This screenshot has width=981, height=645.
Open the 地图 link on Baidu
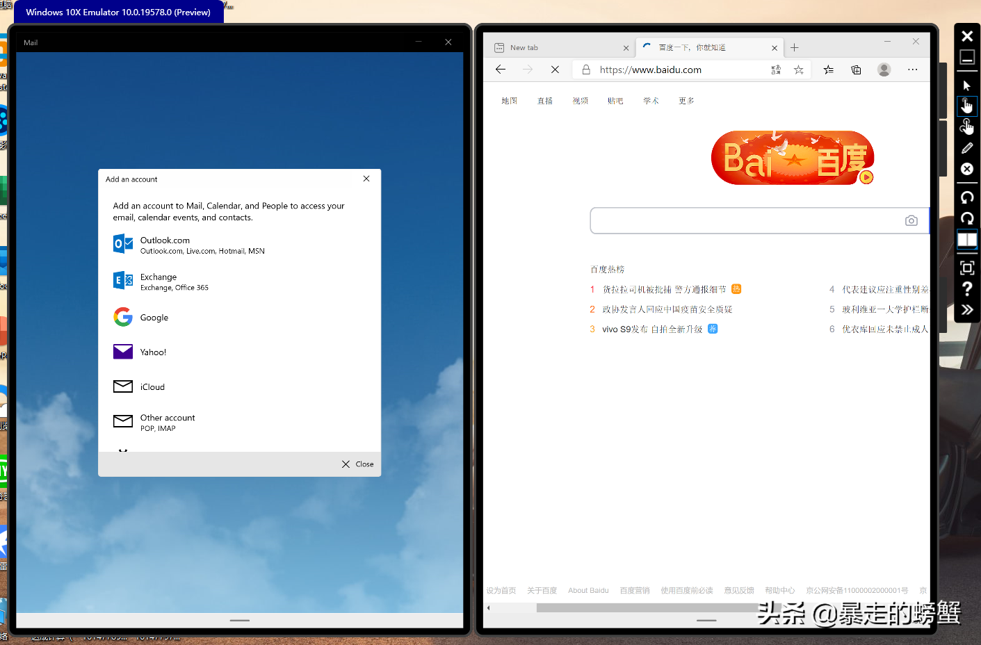[x=510, y=101]
